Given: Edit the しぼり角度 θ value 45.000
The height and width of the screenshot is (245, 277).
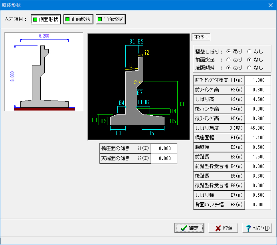Looking at the screenshot, I should 258,128.
